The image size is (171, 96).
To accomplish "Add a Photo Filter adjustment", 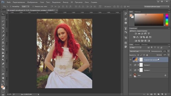I will tap(144, 37).
